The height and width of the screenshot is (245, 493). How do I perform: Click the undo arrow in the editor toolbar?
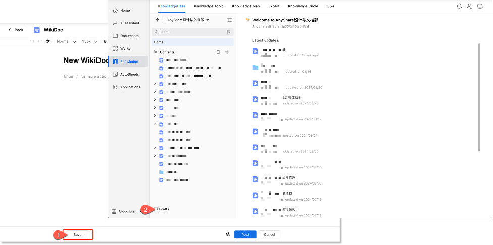point(33,41)
